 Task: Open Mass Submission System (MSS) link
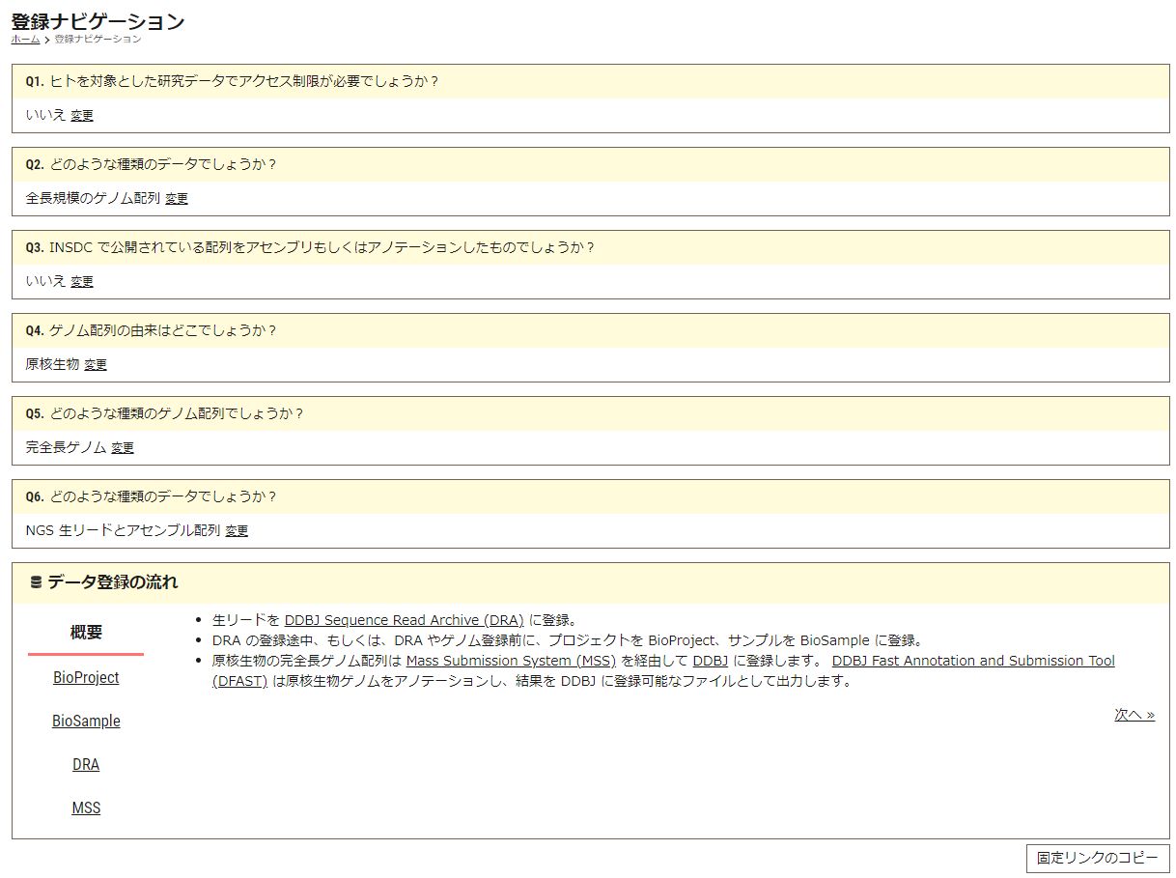[511, 661]
